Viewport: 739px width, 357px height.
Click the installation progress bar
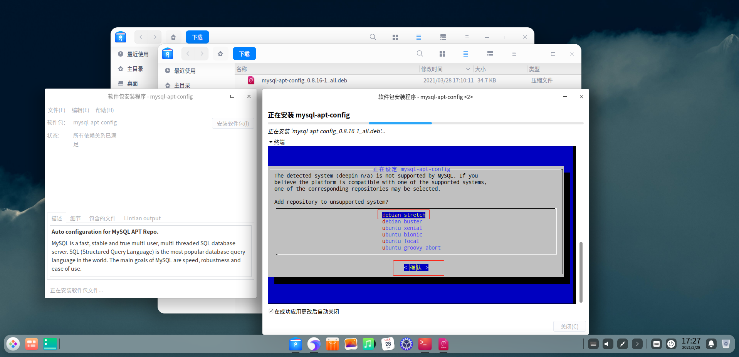pos(425,123)
